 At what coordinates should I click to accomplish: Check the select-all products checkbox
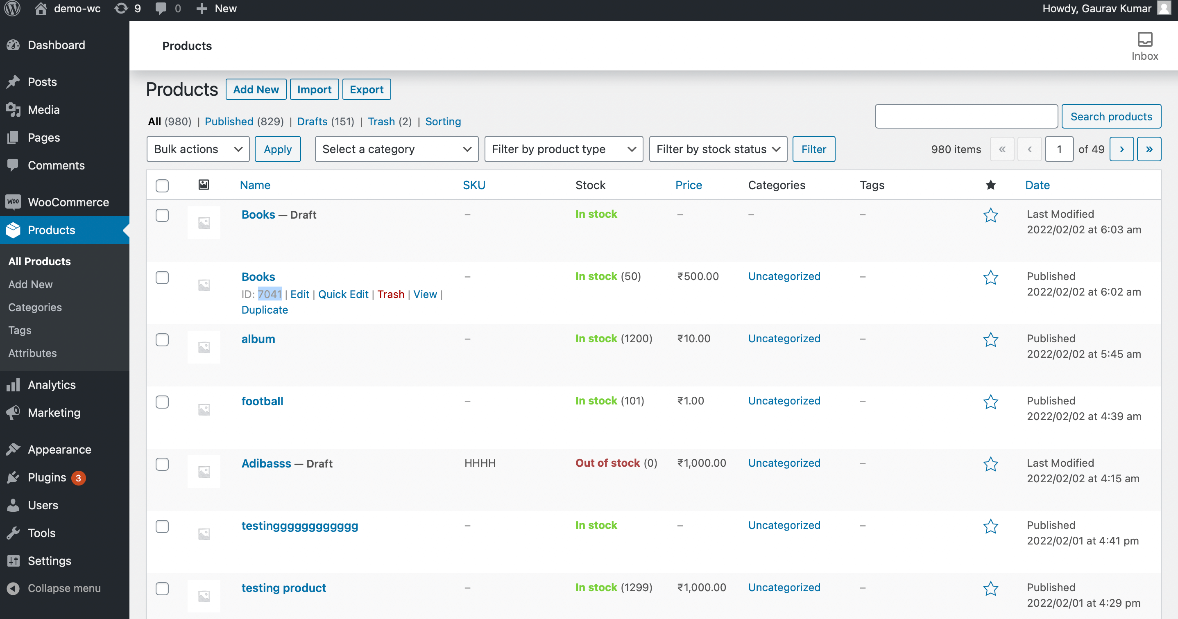click(162, 185)
